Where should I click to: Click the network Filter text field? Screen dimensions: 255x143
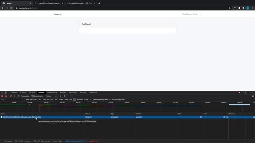[12, 100]
